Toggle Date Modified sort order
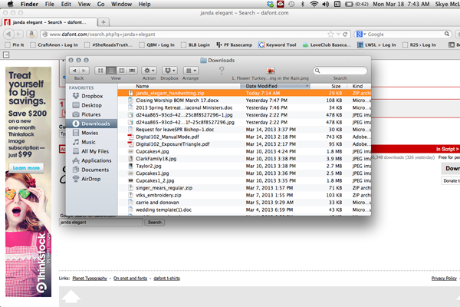 275,86
